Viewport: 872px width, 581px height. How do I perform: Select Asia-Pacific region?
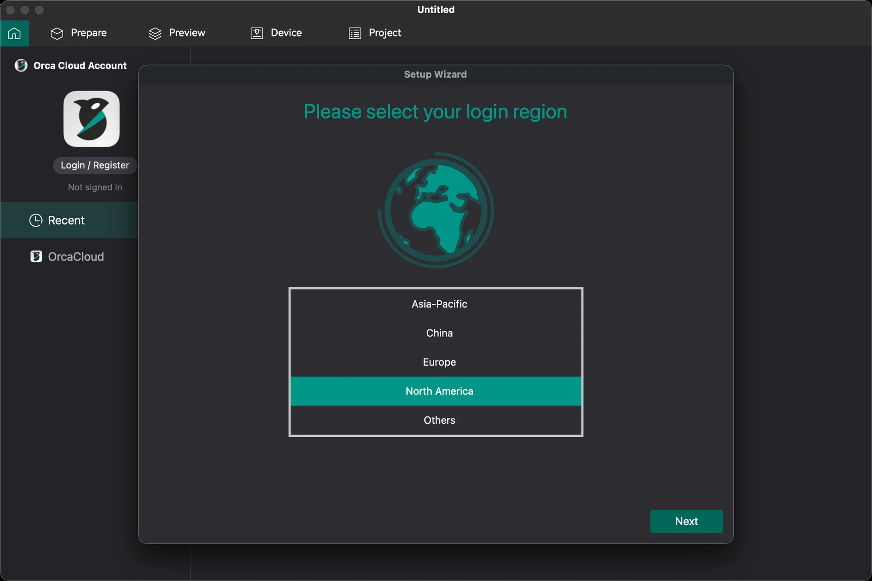coord(436,304)
